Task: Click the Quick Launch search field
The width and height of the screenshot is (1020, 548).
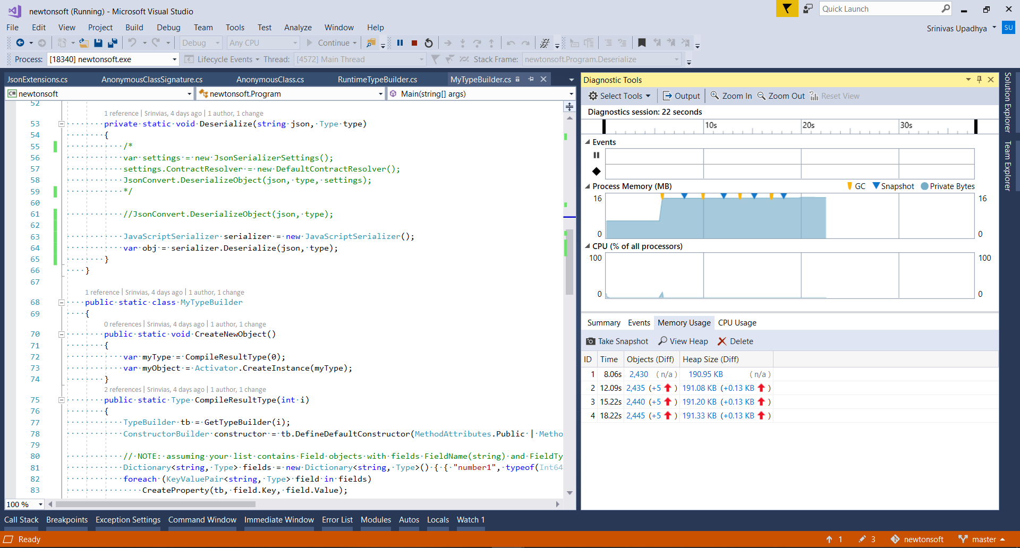Action: tap(879, 9)
